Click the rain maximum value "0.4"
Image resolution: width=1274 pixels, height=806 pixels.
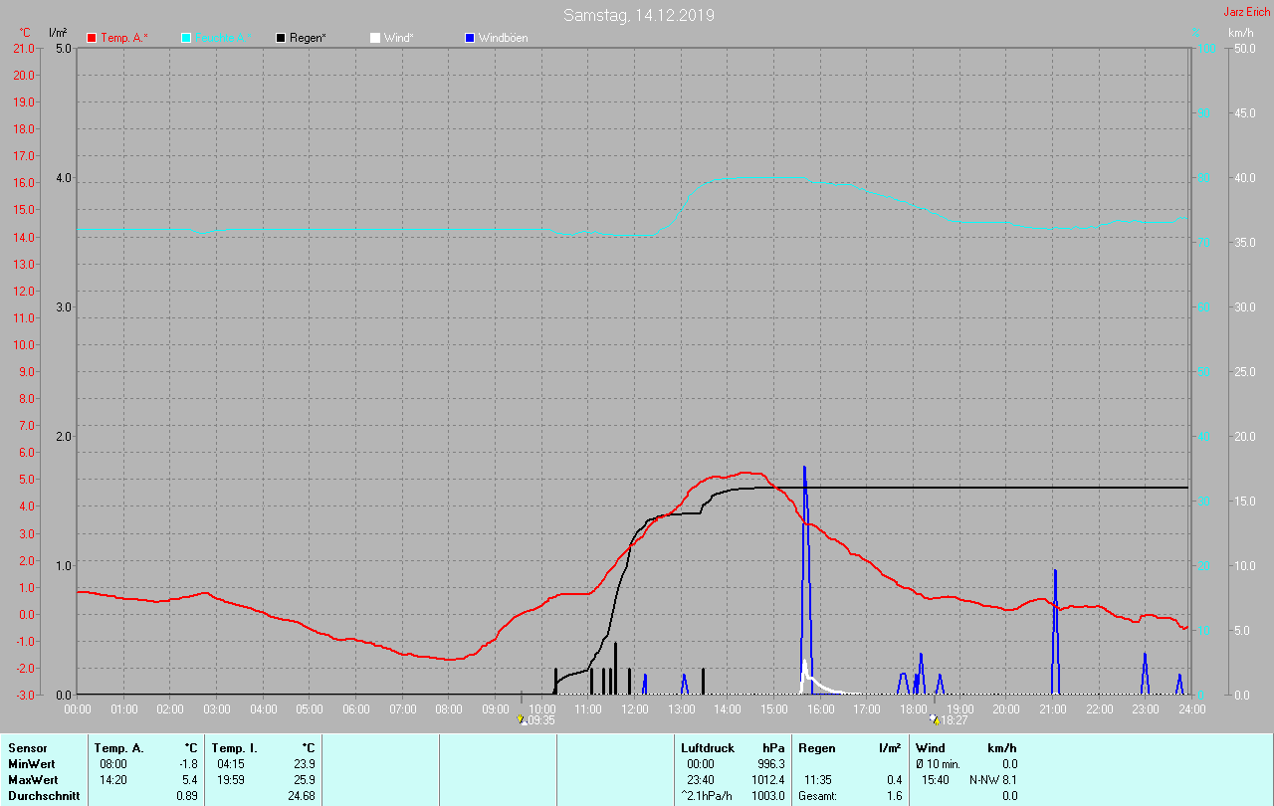pos(893,780)
